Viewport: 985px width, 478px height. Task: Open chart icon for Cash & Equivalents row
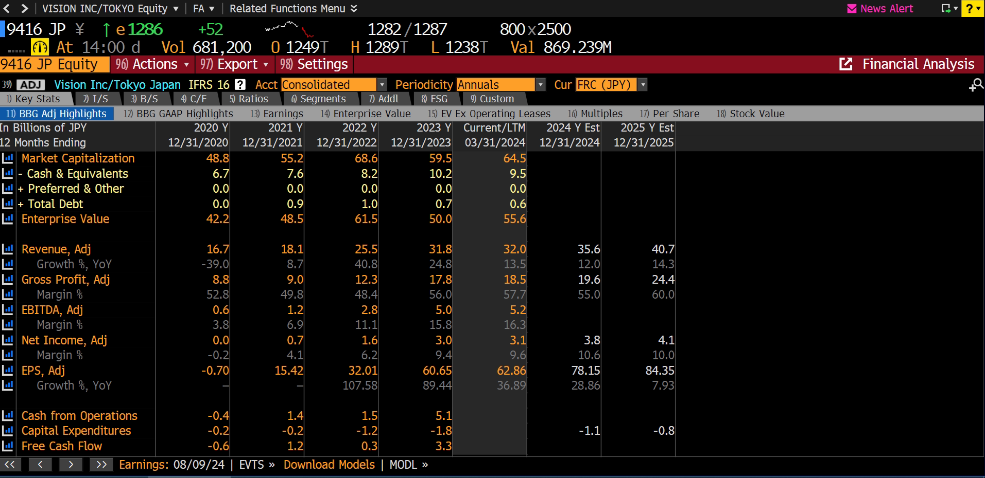[8, 174]
